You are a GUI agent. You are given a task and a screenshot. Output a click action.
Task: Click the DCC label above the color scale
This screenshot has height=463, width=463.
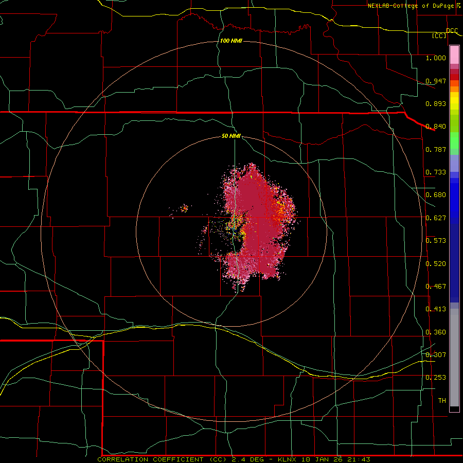coord(452,31)
